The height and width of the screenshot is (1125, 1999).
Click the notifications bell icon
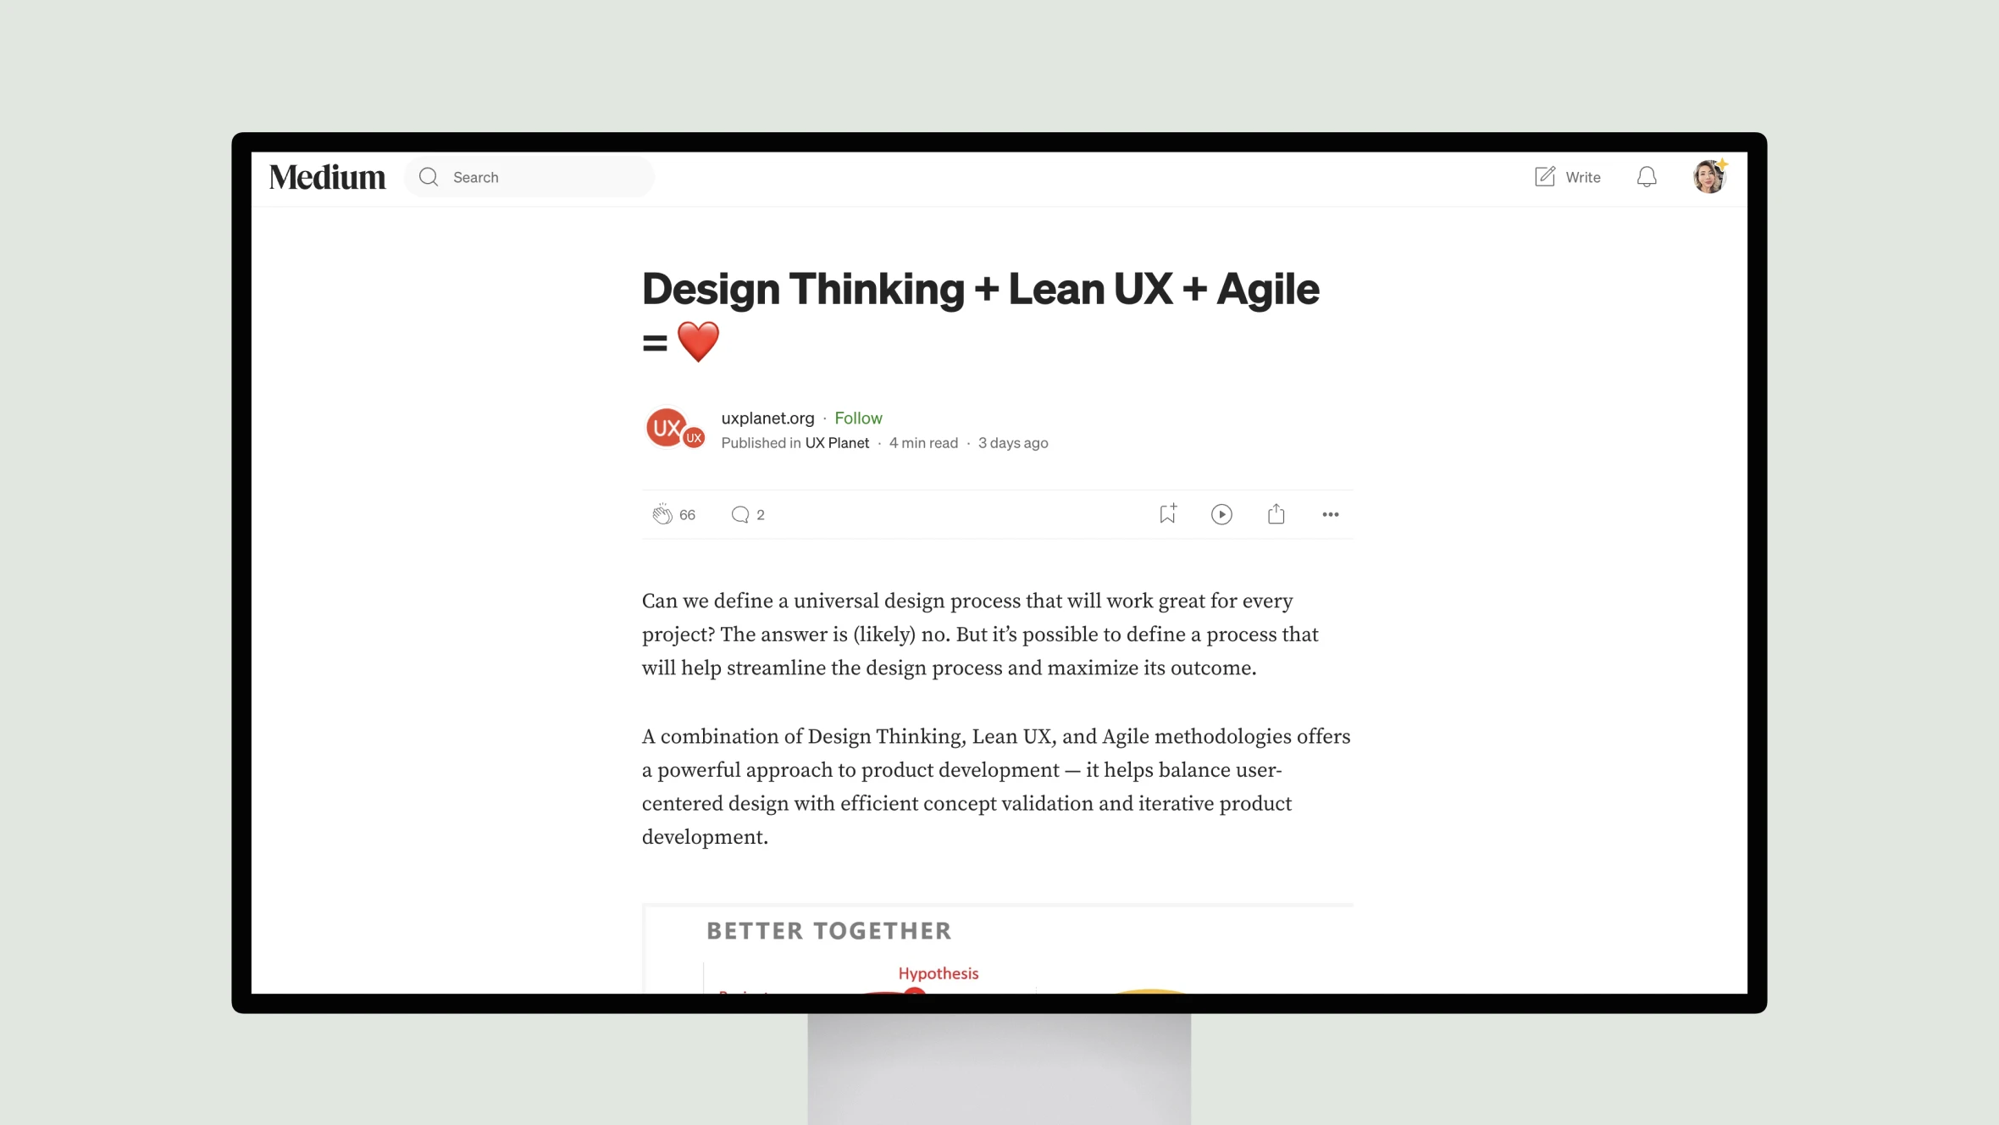click(x=1646, y=176)
